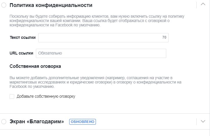Click the ОБНОВЛЕНО badge
Viewport: 210px width, 136px height.
83,122
